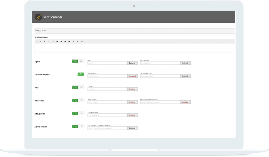Click into the Section Message text area

click(x=135, y=48)
